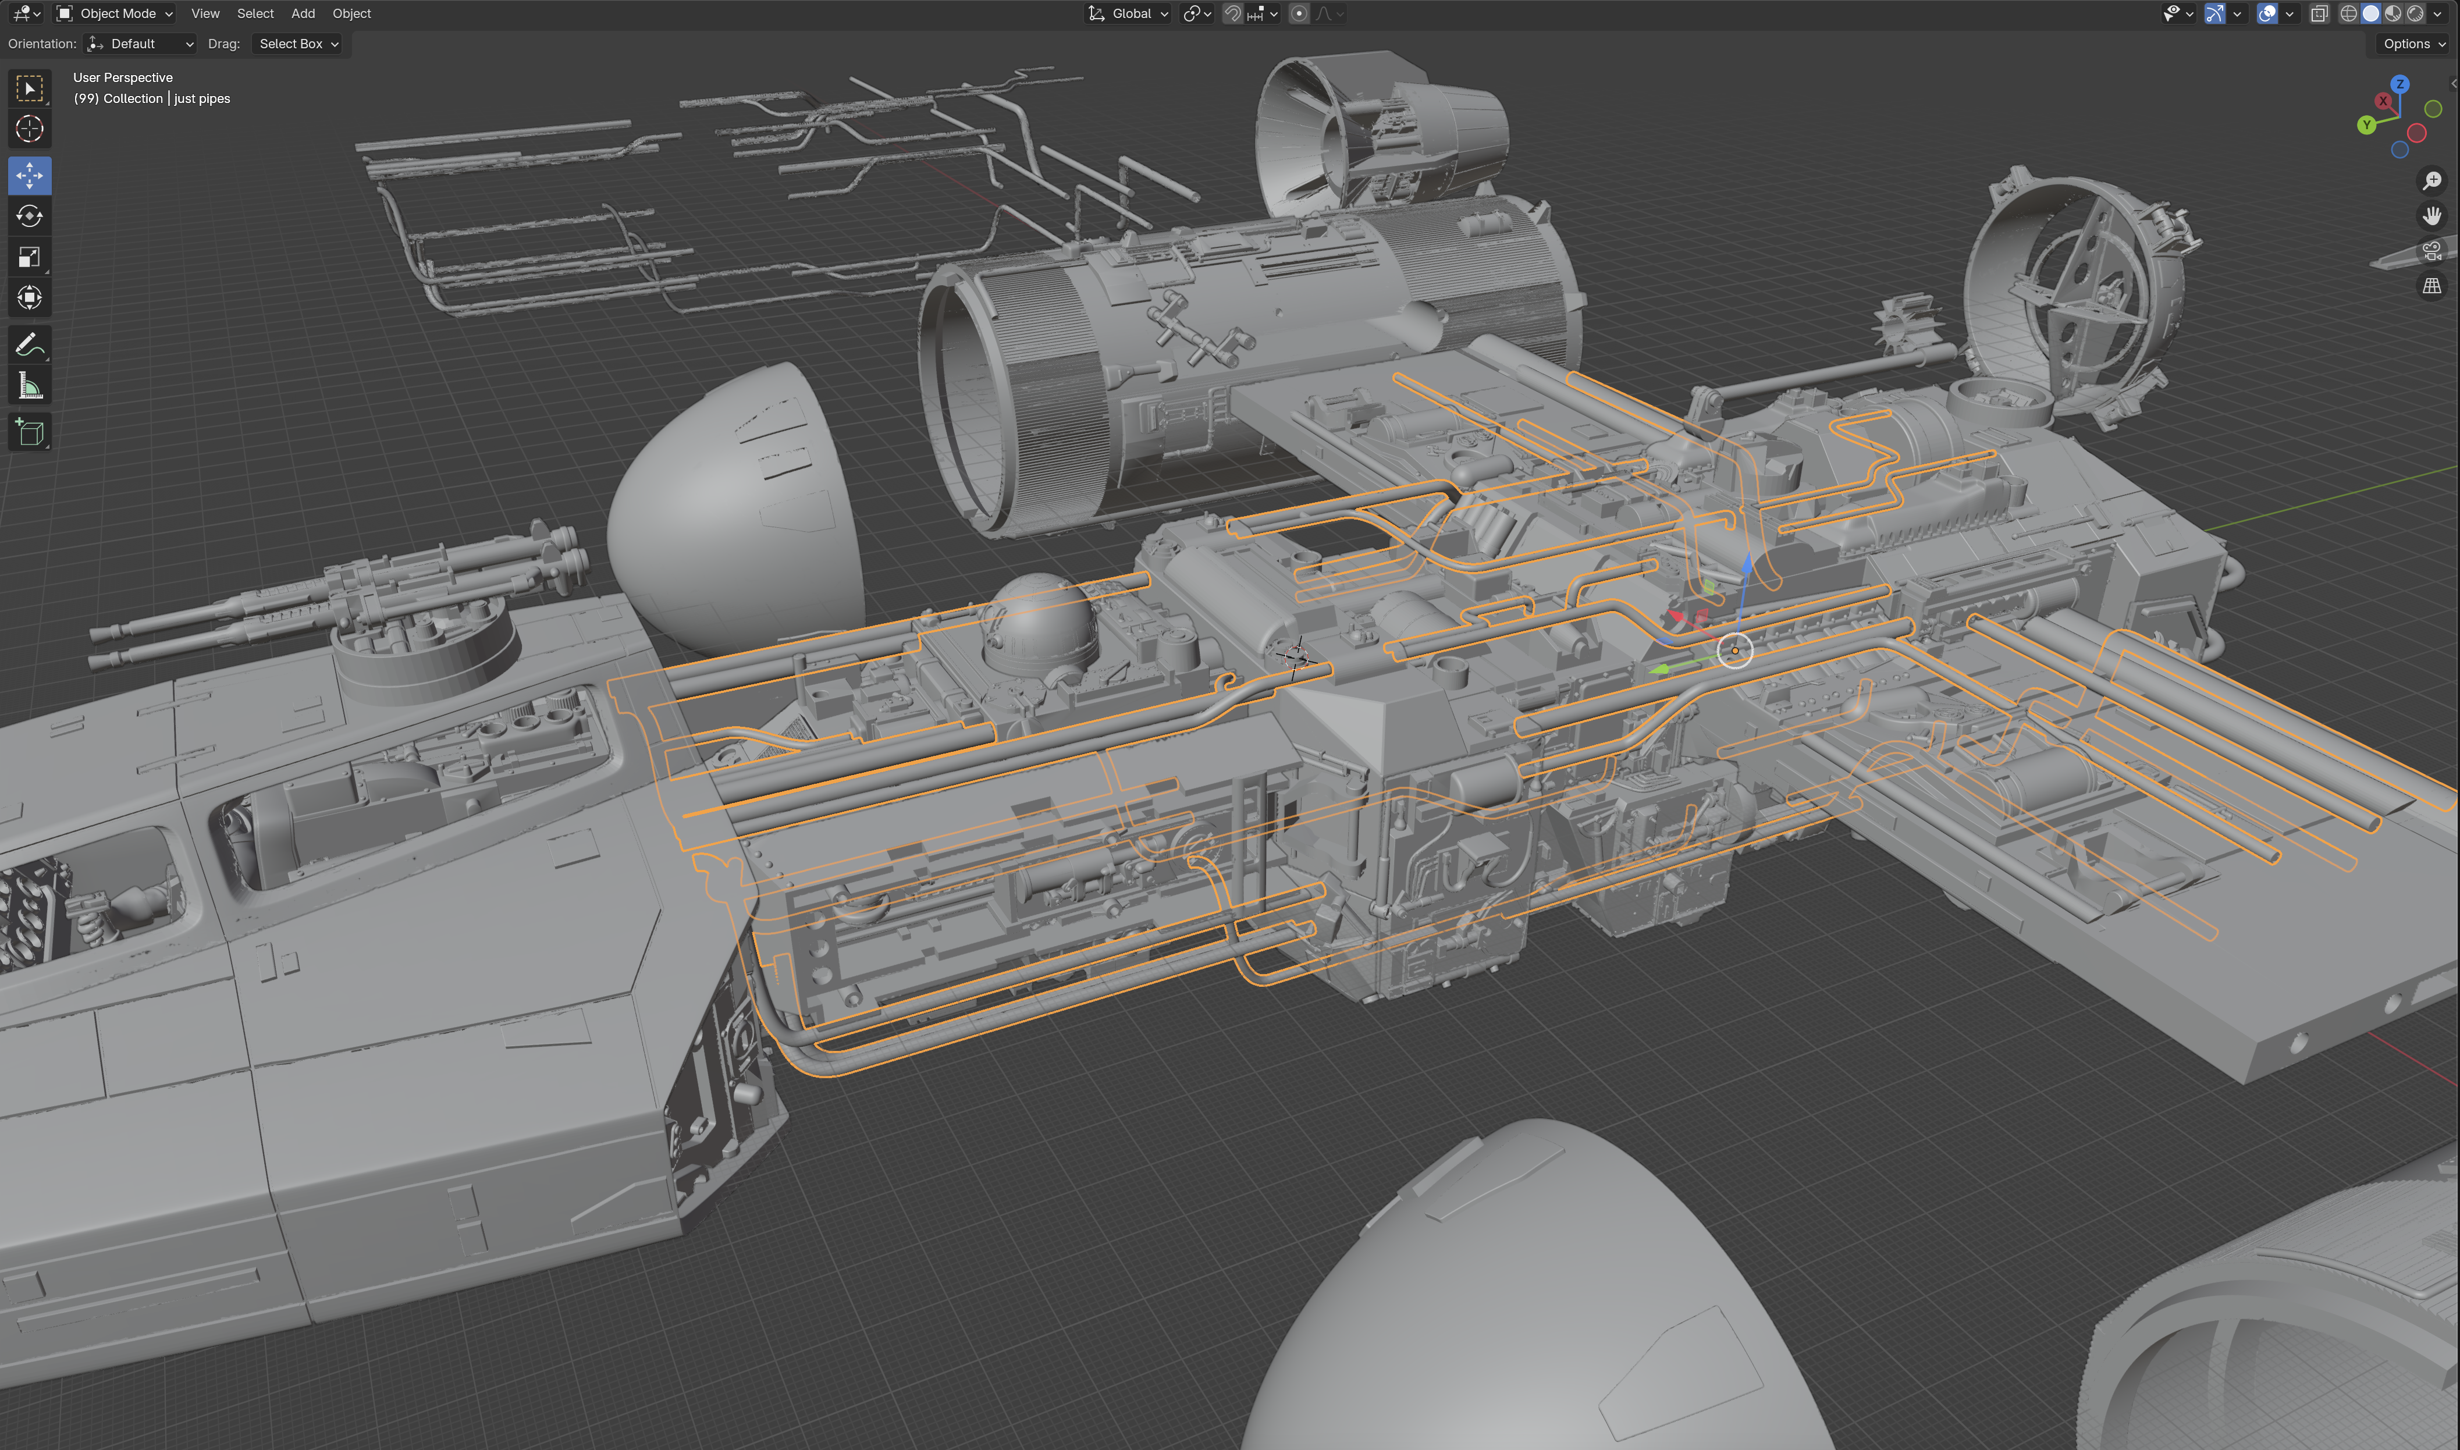
Task: Click negative Y axis circle on gizmo
Action: click(x=2434, y=108)
